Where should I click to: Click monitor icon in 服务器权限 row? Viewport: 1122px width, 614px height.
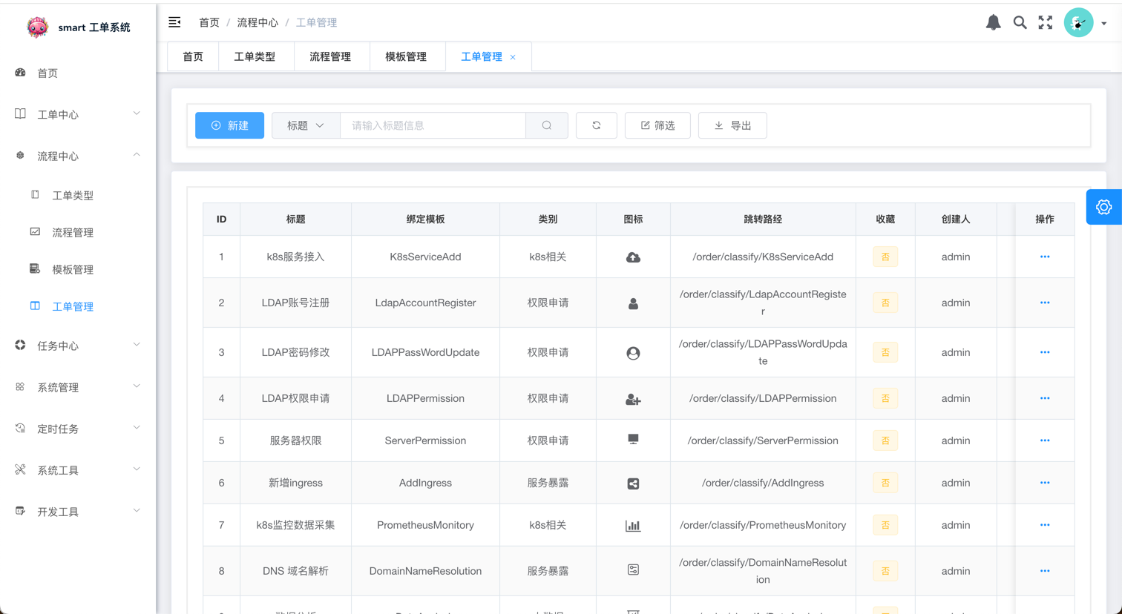[633, 440]
